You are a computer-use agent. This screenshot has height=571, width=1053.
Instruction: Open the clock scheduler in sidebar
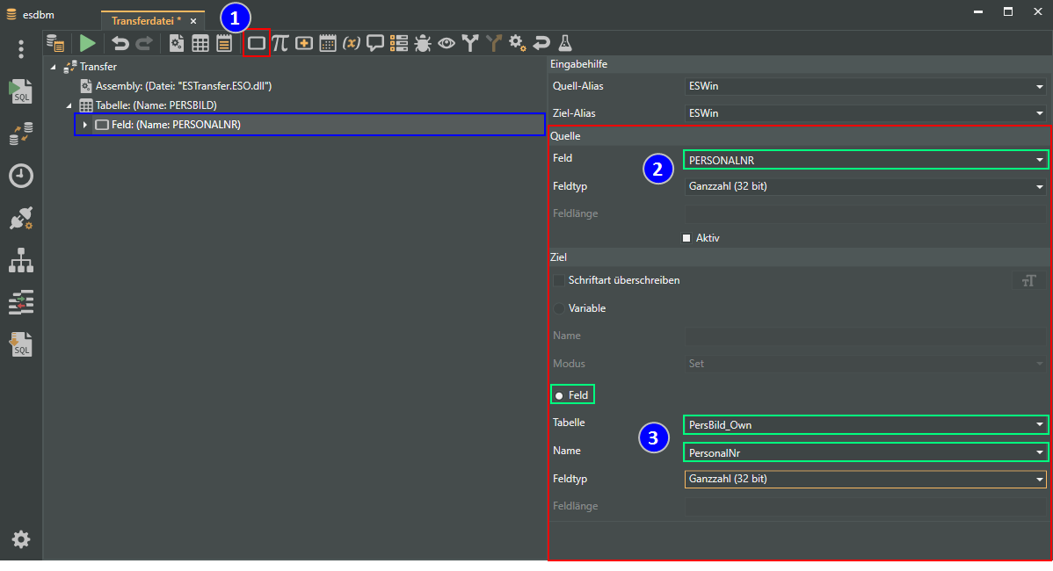tap(21, 176)
